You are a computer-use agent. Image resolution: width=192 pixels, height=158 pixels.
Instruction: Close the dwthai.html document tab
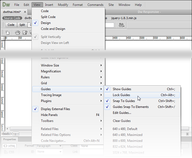click(x=25, y=12)
